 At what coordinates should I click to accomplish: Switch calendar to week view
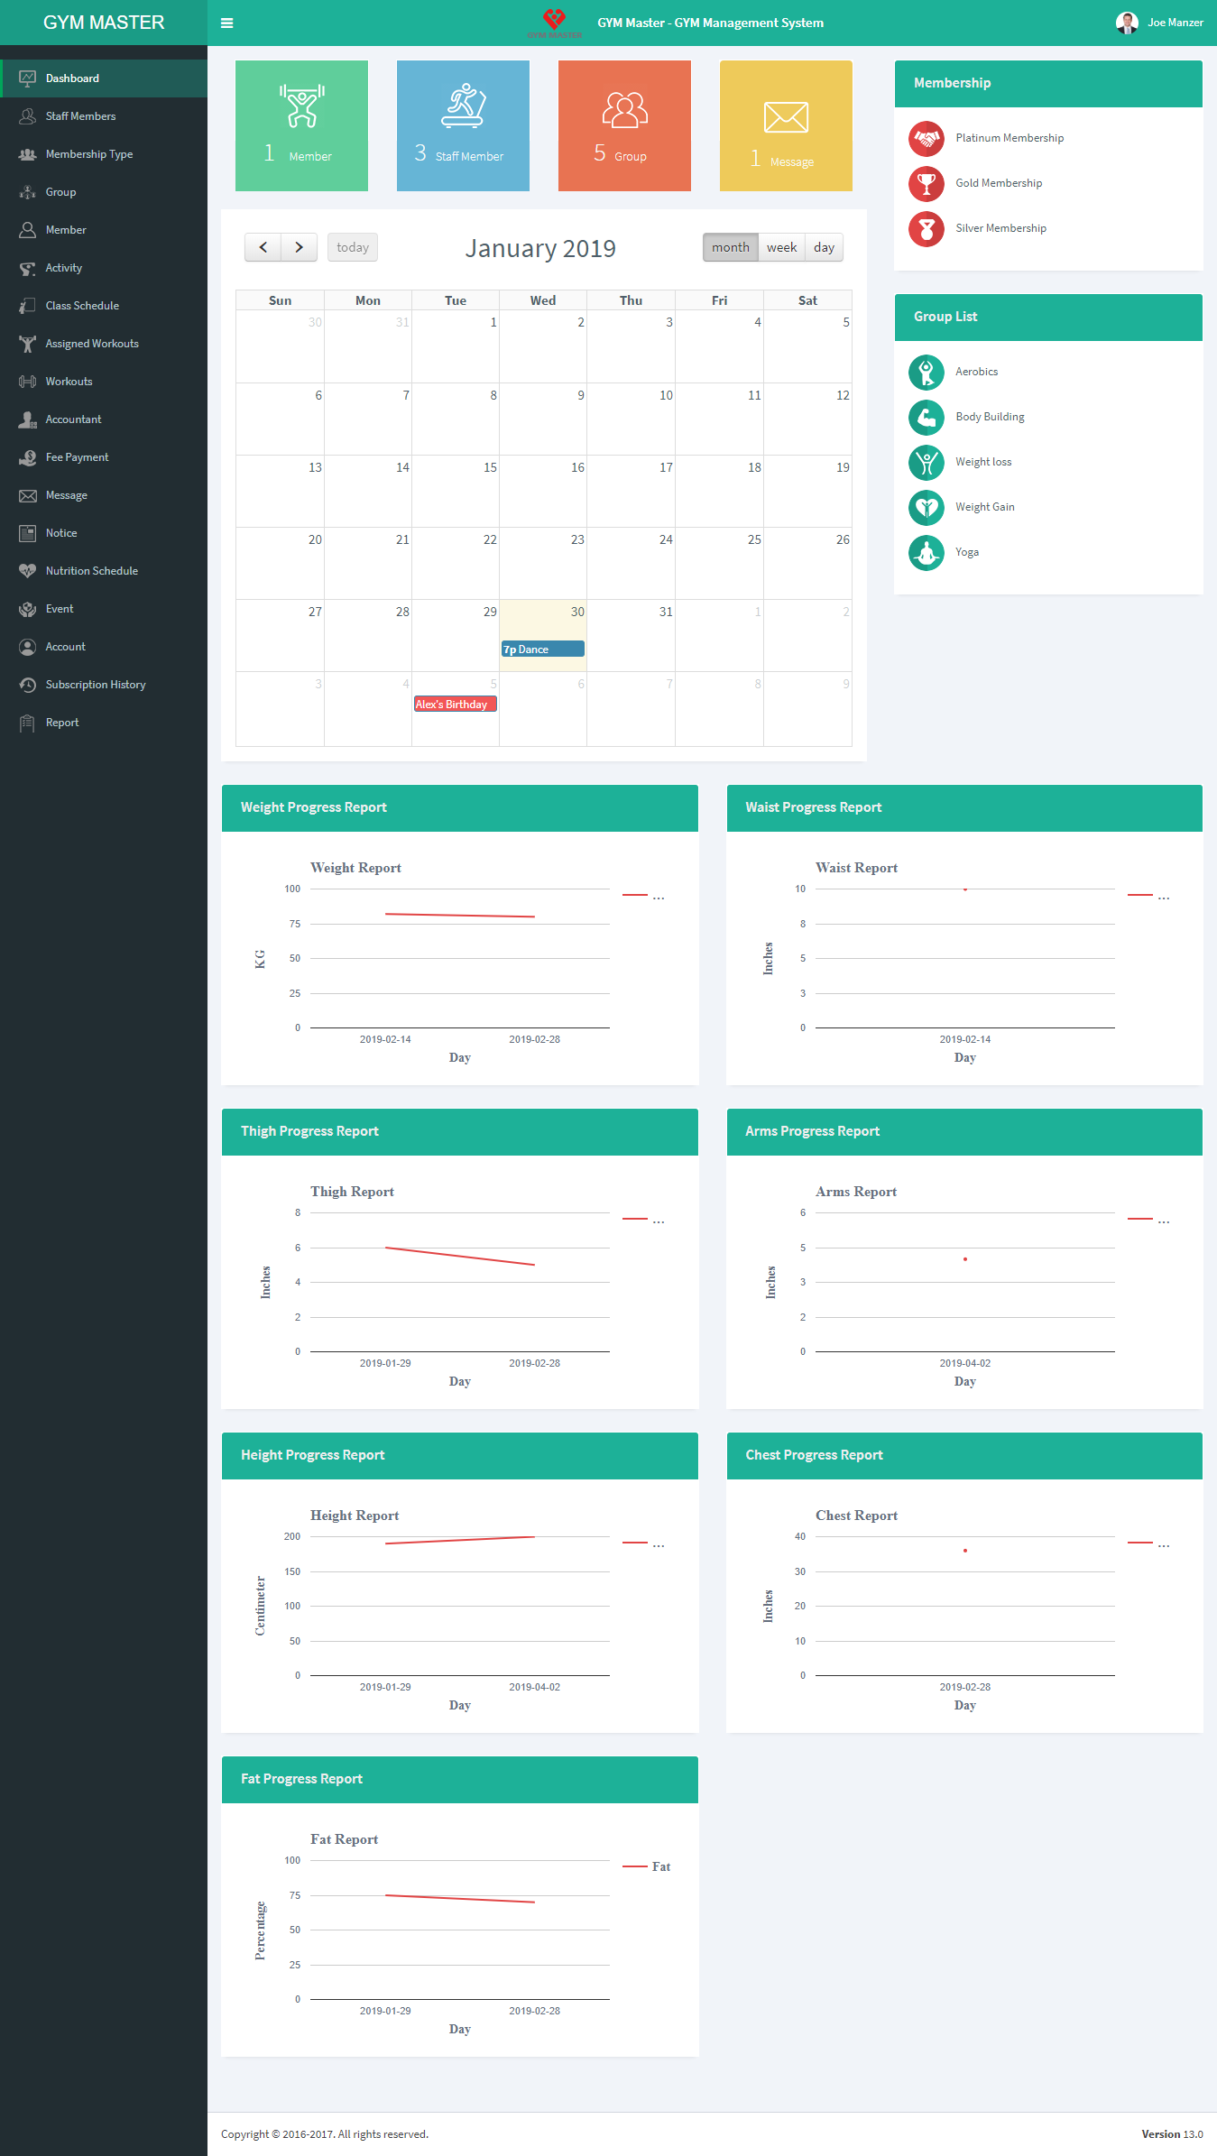[781, 248]
